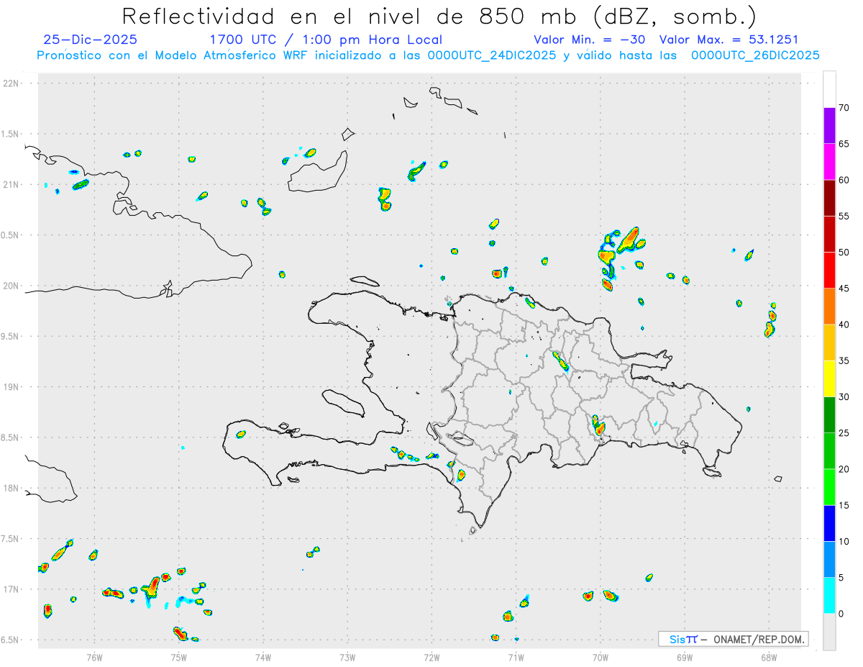Click the colorbar label "50"
Image resolution: width=863 pixels, height=667 pixels.
tap(844, 253)
